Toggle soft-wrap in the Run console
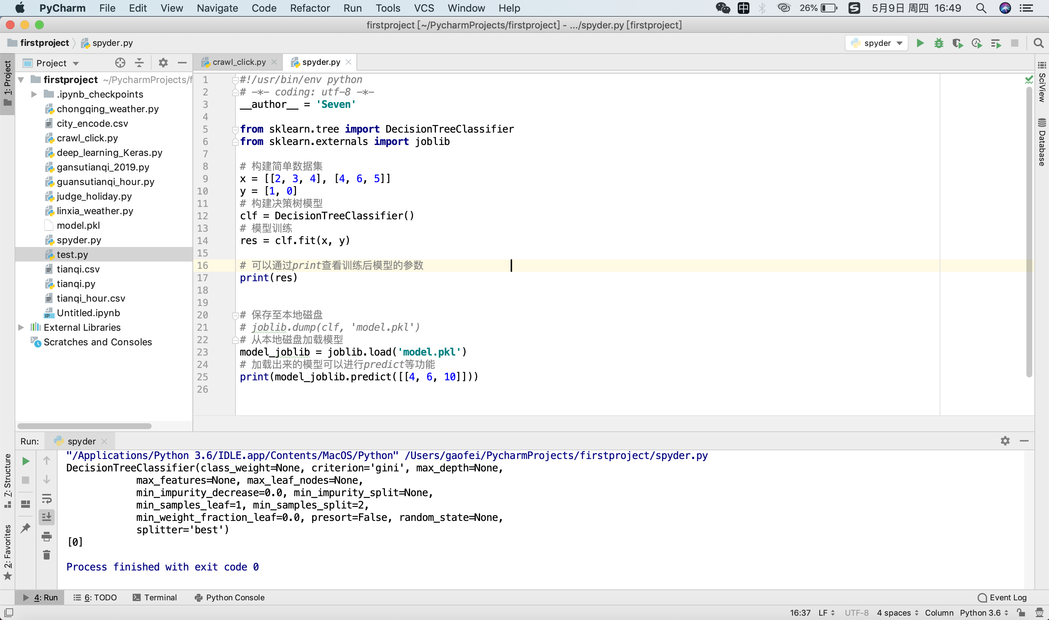This screenshot has height=620, width=1049. [x=46, y=498]
